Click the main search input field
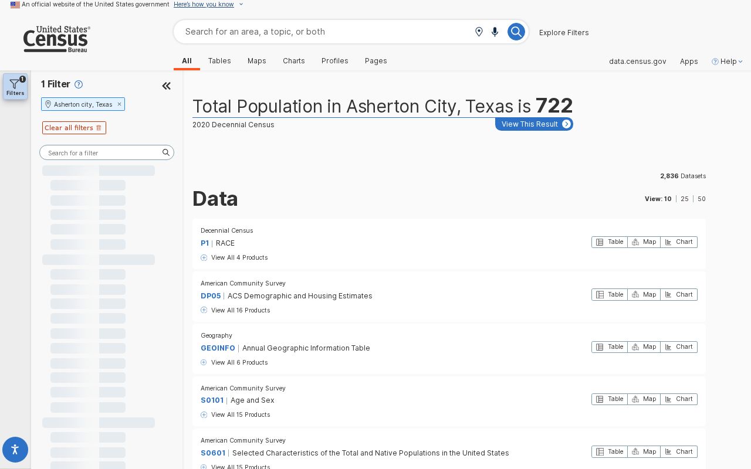 (x=326, y=32)
